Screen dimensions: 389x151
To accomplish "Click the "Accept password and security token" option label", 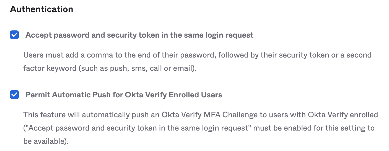I will coord(139,35).
